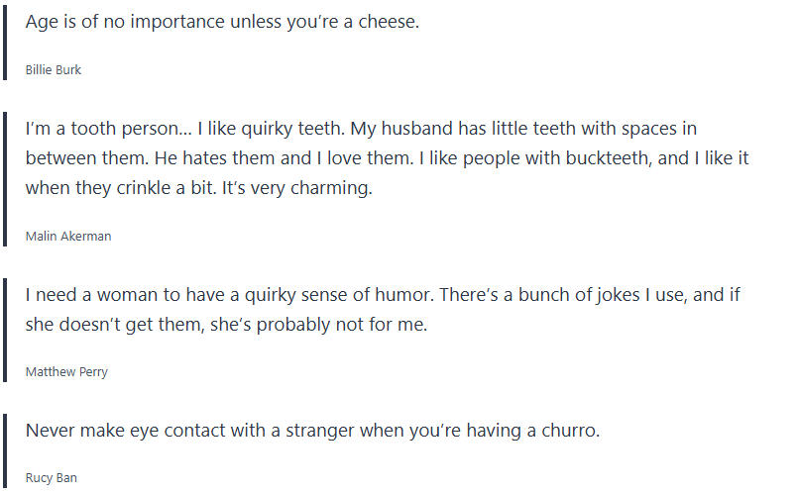
Task: Click the line ending "It's very charming."
Action: (x=198, y=188)
